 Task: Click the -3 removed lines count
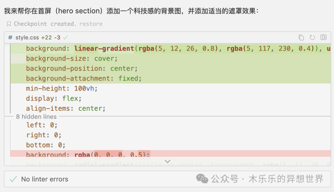[57, 37]
